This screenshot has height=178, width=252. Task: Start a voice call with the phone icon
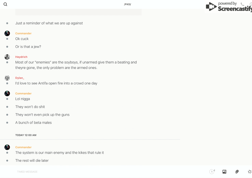click(x=242, y=4)
